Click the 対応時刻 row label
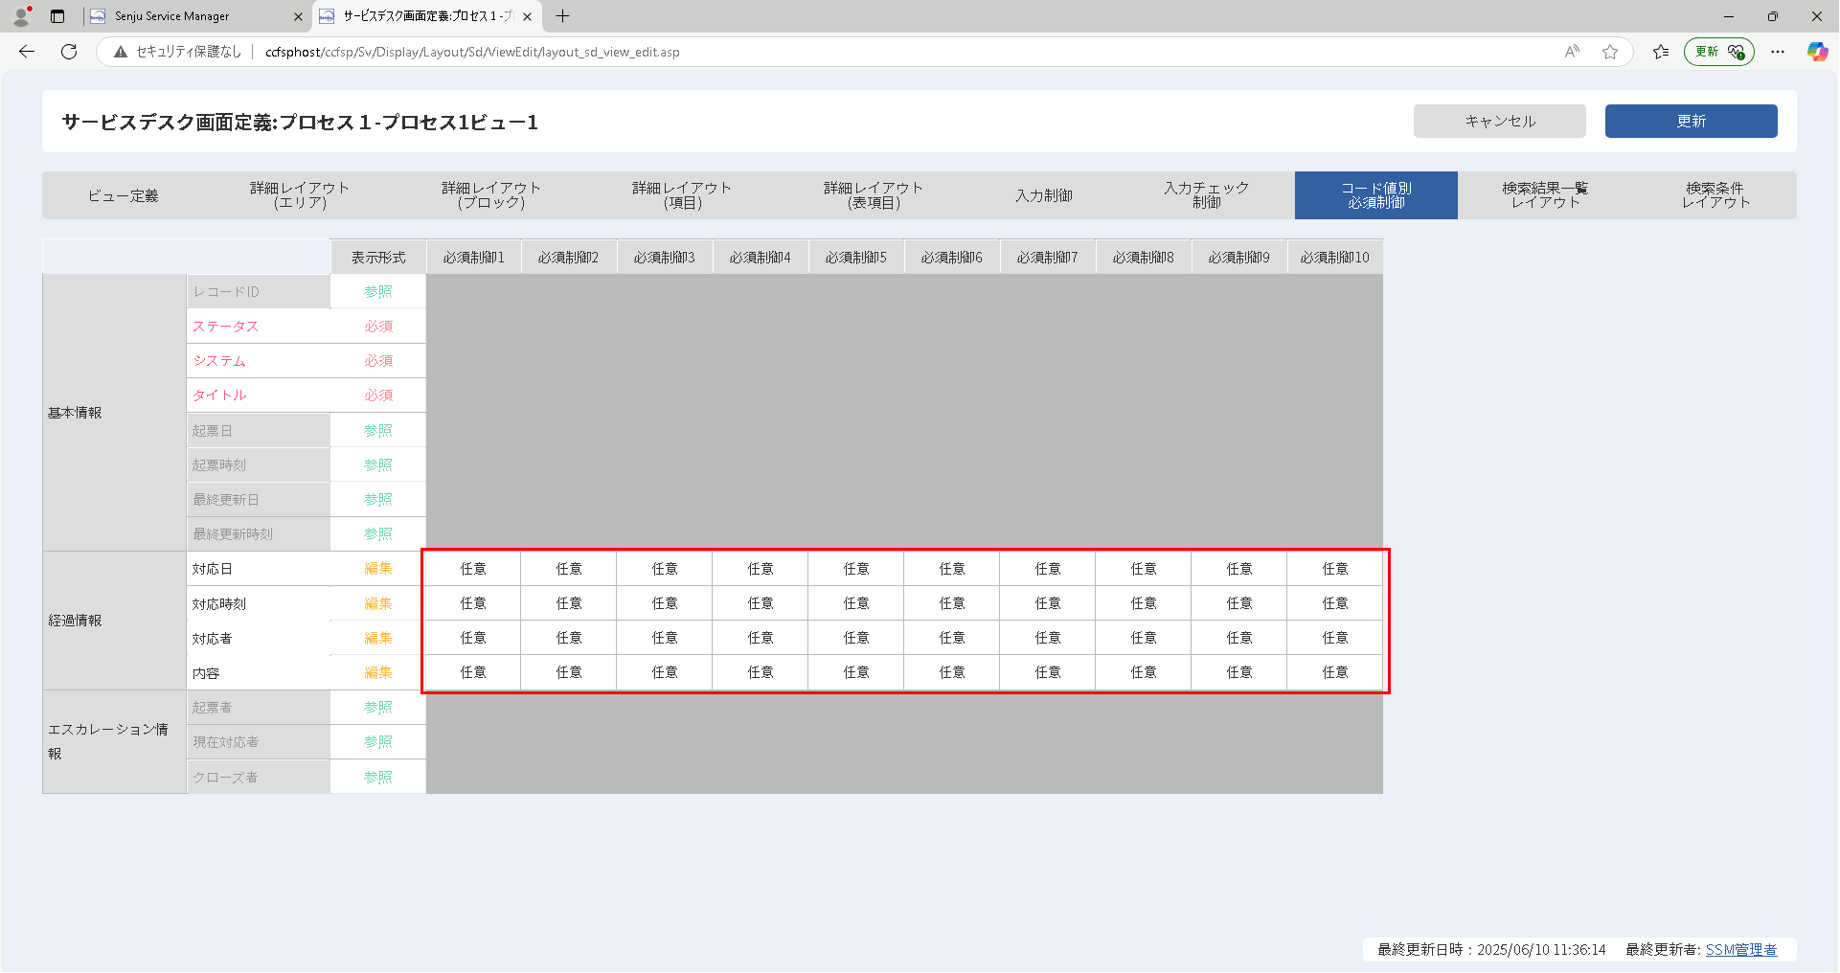The width and height of the screenshot is (1840, 973). (x=219, y=604)
